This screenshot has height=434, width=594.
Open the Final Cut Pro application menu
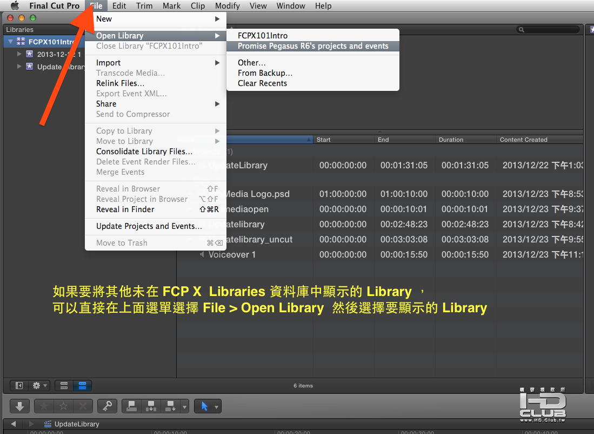click(54, 6)
